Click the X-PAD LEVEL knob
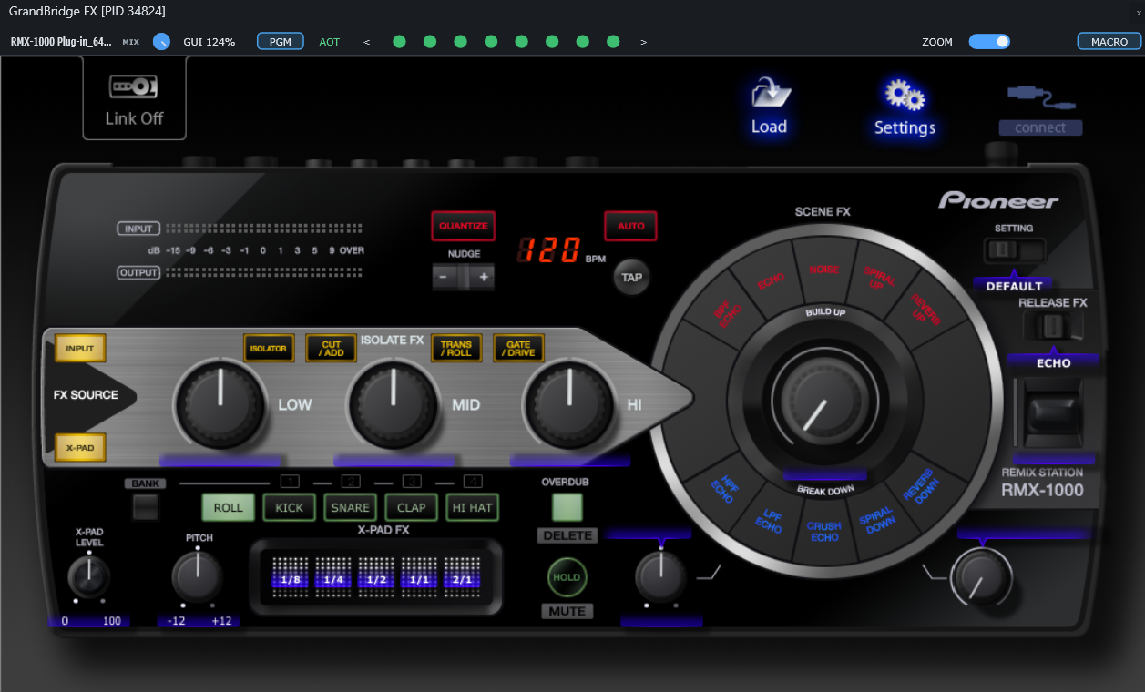The image size is (1145, 692). tap(88, 575)
